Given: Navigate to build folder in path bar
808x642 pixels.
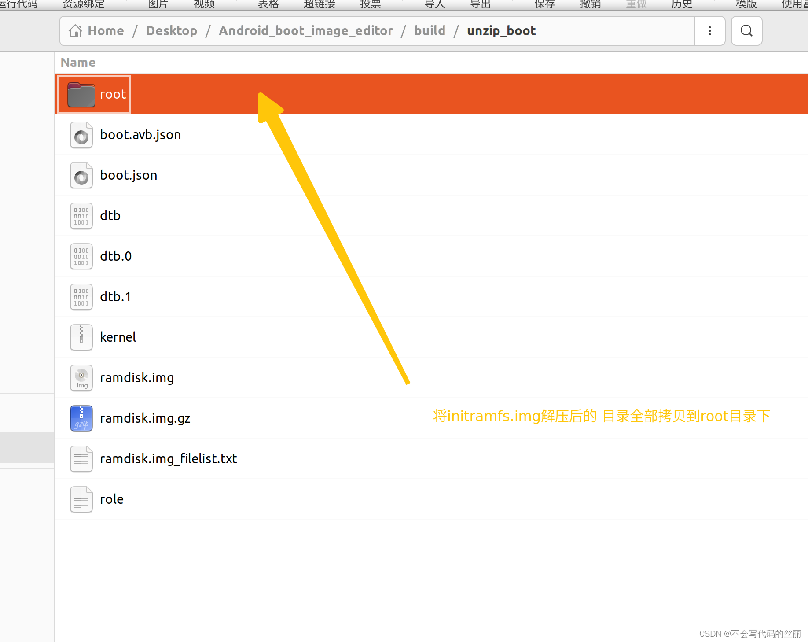Looking at the screenshot, I should (x=430, y=31).
